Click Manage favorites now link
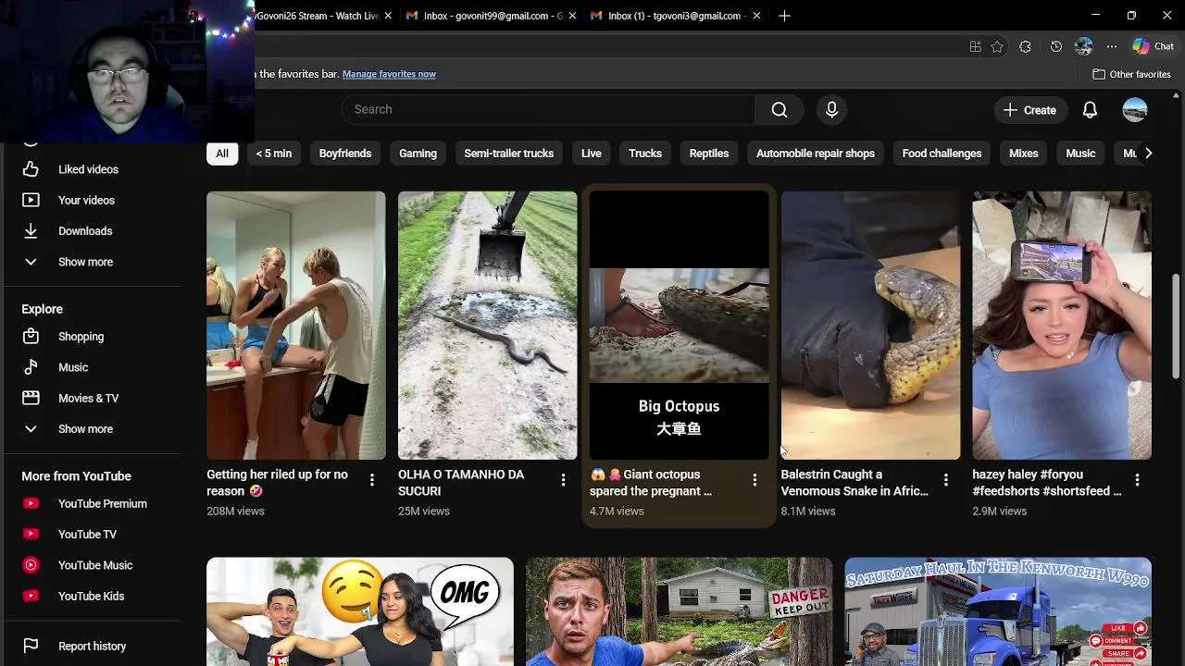Screen dimensions: 1185x666 (389, 74)
